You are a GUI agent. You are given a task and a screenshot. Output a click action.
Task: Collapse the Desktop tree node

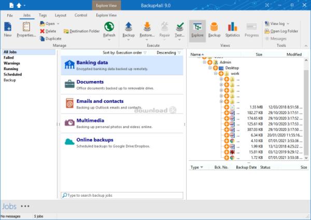(x=210, y=67)
